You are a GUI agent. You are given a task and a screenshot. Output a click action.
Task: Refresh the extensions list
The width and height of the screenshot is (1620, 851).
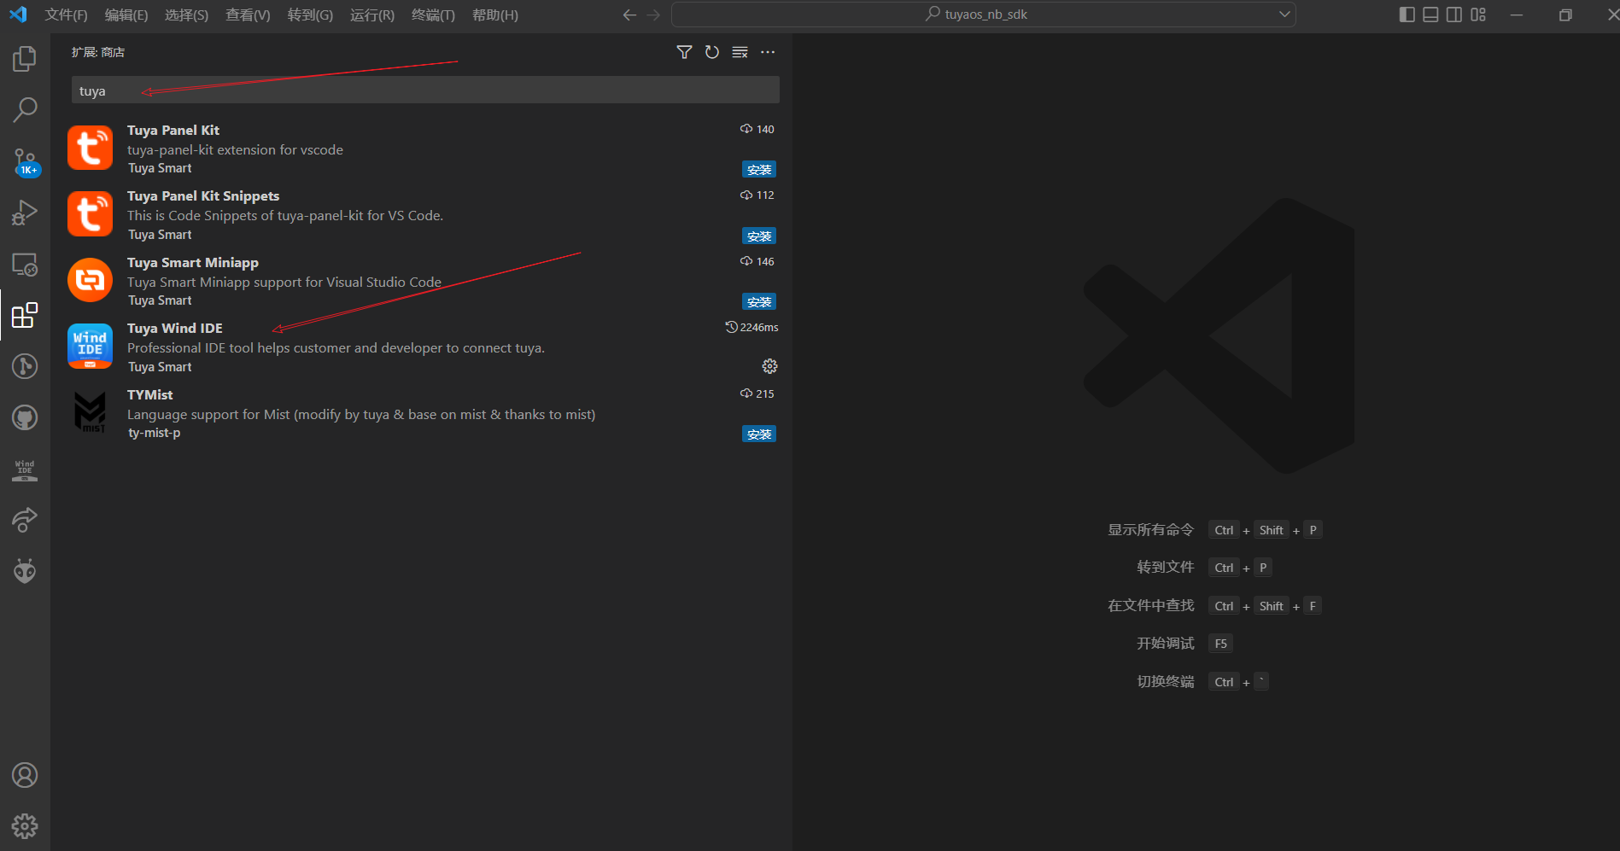pyautogui.click(x=712, y=52)
